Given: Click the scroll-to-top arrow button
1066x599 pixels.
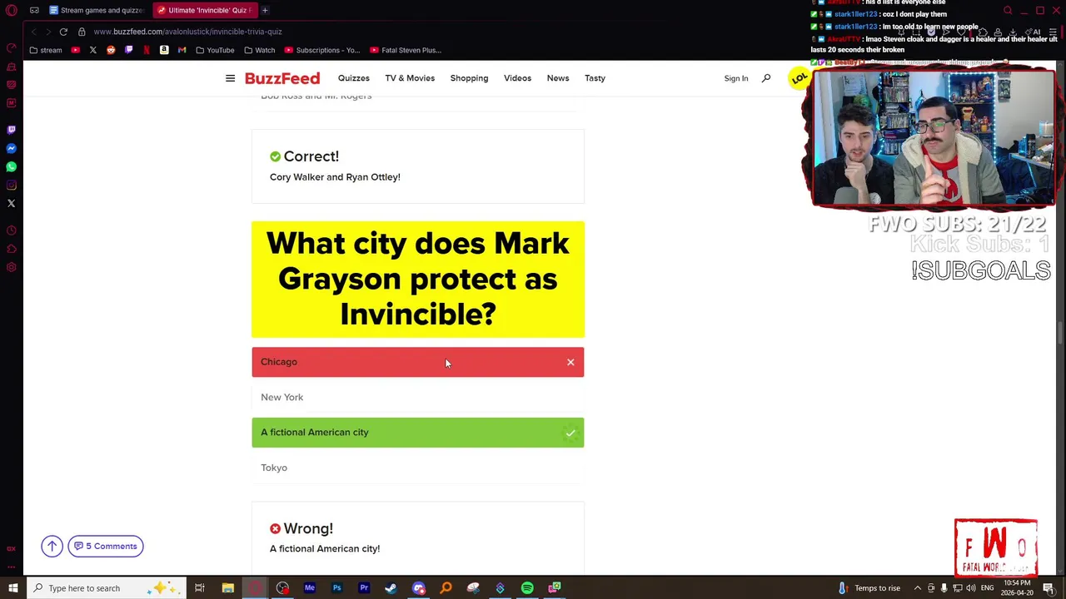Looking at the screenshot, I should [52, 546].
